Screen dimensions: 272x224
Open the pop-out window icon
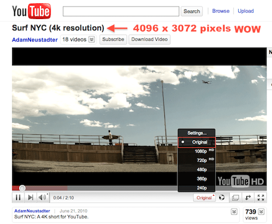(x=236, y=197)
